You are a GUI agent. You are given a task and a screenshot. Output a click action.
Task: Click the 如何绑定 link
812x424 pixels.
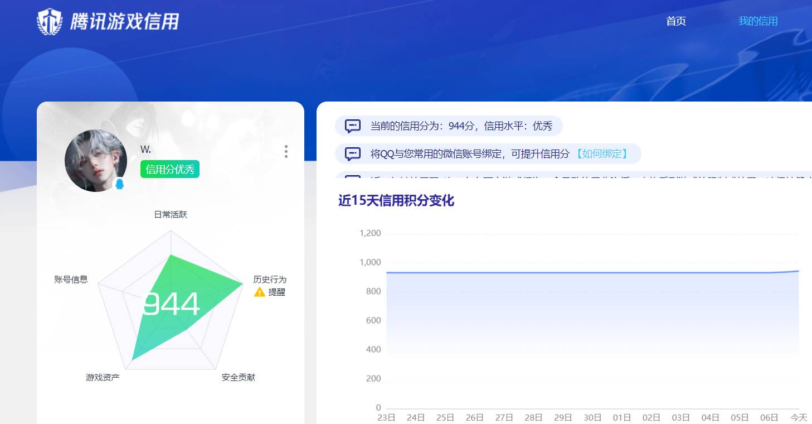click(x=601, y=153)
